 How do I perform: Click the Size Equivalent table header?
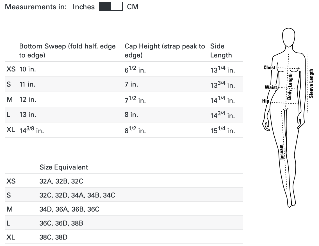[64, 167]
